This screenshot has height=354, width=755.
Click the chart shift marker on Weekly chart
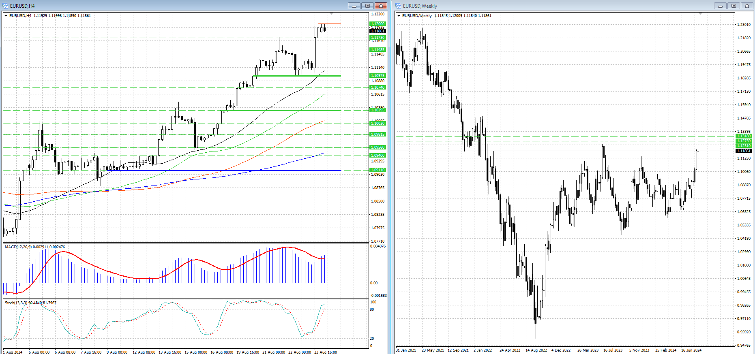tap(700, 14)
